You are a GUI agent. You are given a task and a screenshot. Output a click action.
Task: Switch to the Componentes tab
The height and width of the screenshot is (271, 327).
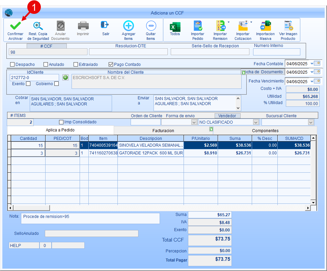pyautogui.click(x=265, y=130)
